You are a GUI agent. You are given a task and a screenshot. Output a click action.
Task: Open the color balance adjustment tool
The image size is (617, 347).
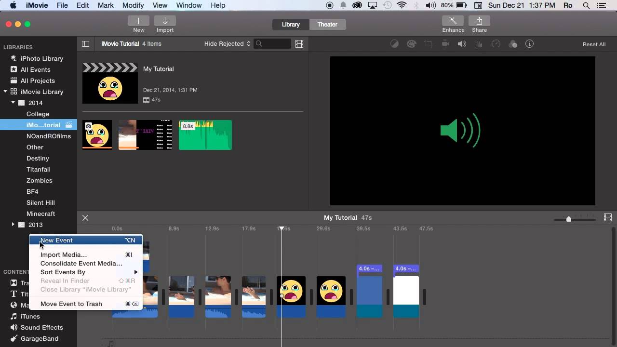coord(394,44)
